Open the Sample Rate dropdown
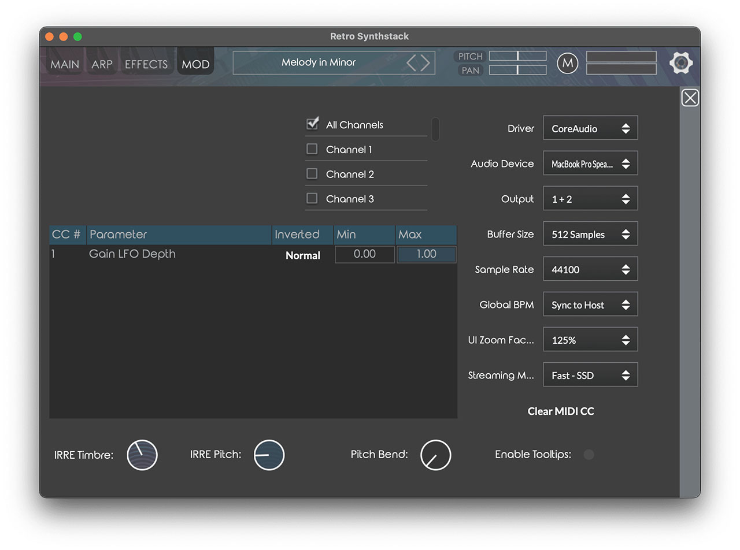The width and height of the screenshot is (740, 550). coord(590,269)
